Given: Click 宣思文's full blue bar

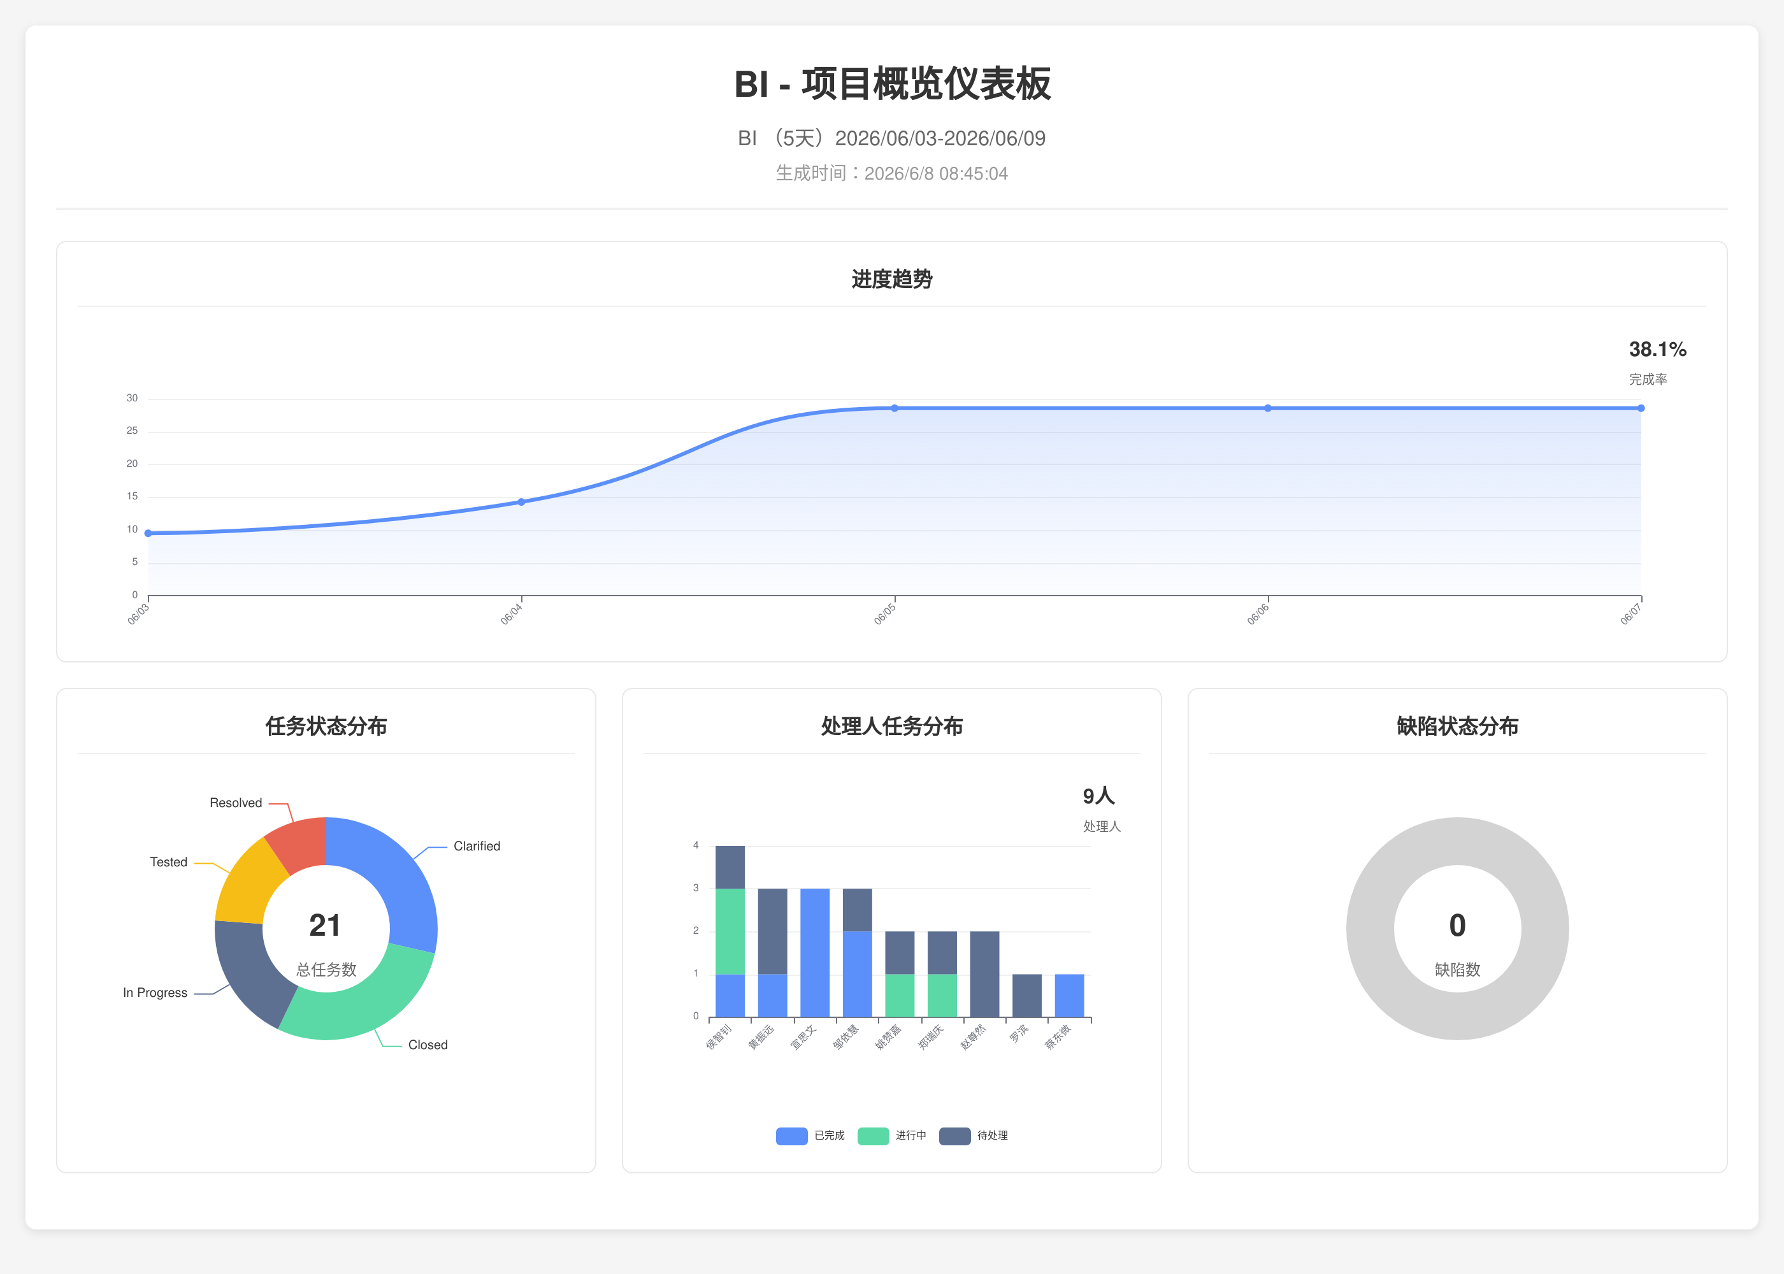Looking at the screenshot, I should 815,953.
